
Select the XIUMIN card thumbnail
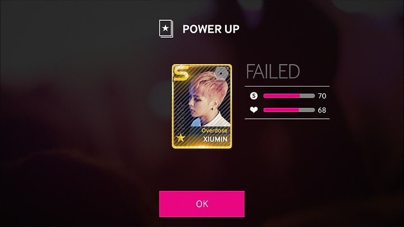[202, 106]
